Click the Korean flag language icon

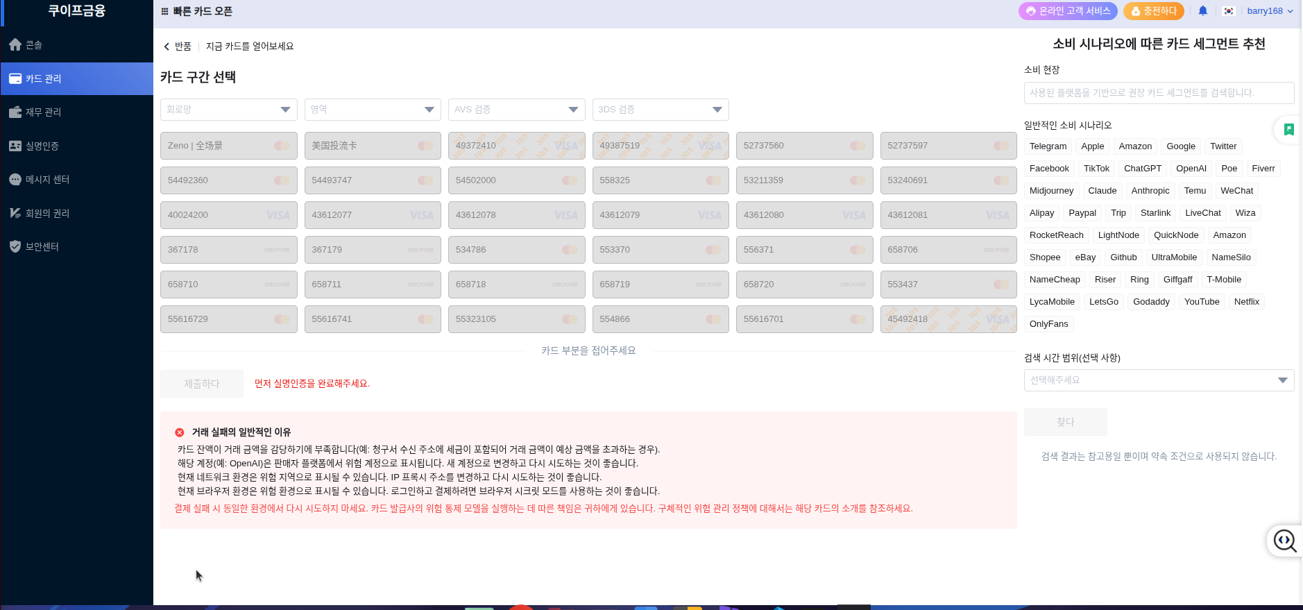click(1229, 11)
